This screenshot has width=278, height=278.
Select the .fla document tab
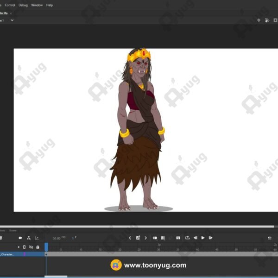(4, 13)
